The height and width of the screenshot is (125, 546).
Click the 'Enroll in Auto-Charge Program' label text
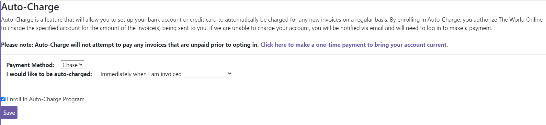click(46, 99)
